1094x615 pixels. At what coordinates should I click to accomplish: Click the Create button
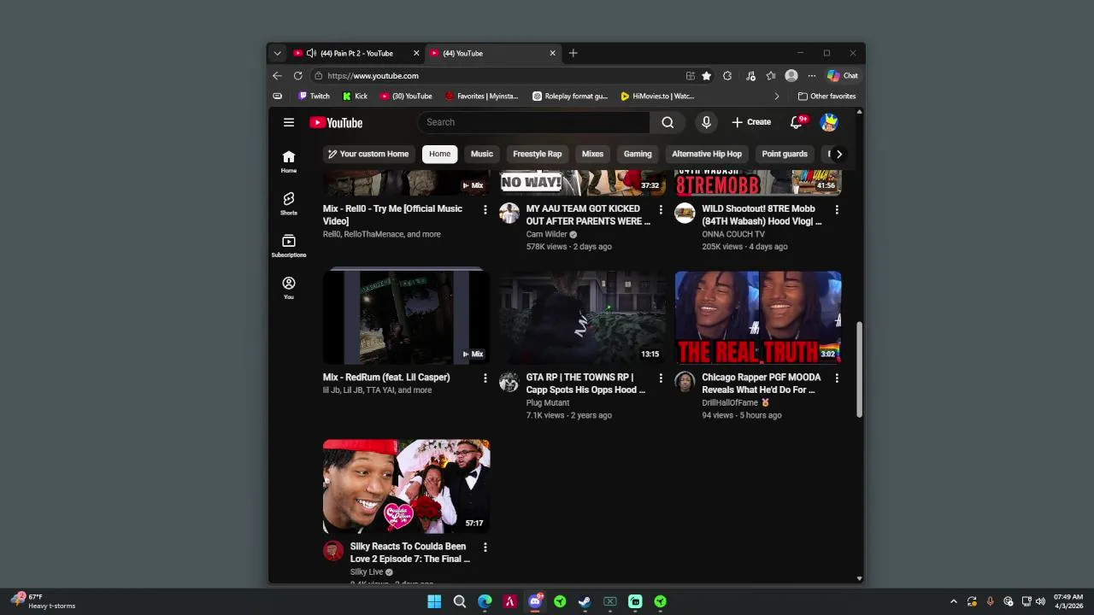point(750,122)
